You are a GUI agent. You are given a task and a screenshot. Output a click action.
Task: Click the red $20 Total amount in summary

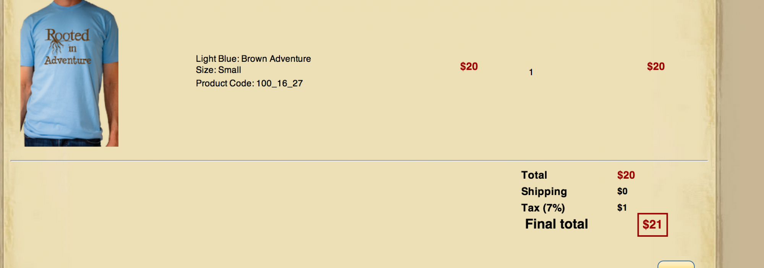(626, 175)
